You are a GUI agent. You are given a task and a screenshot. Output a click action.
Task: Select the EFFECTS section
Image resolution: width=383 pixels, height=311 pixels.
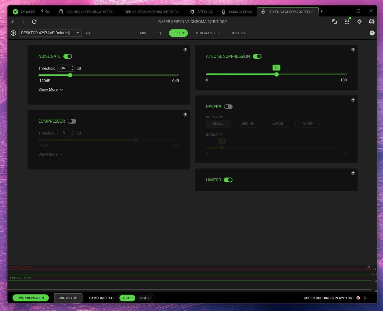(x=178, y=33)
